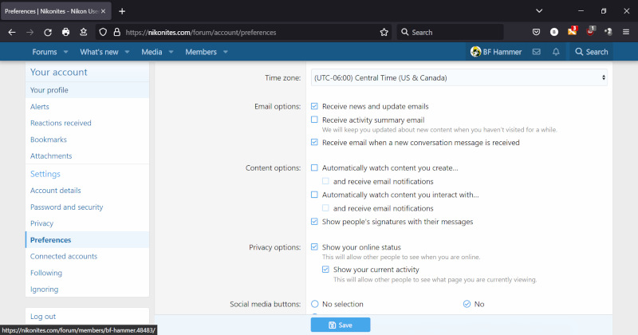Open the Members navigation tab
Viewport: 638px width, 335px height.
[200, 52]
